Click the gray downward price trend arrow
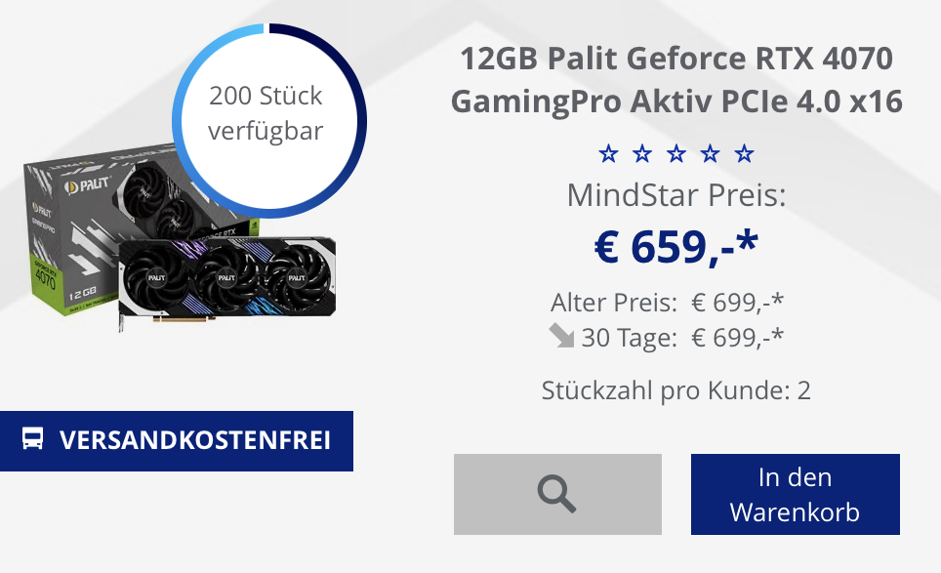The image size is (941, 573). coord(561,336)
